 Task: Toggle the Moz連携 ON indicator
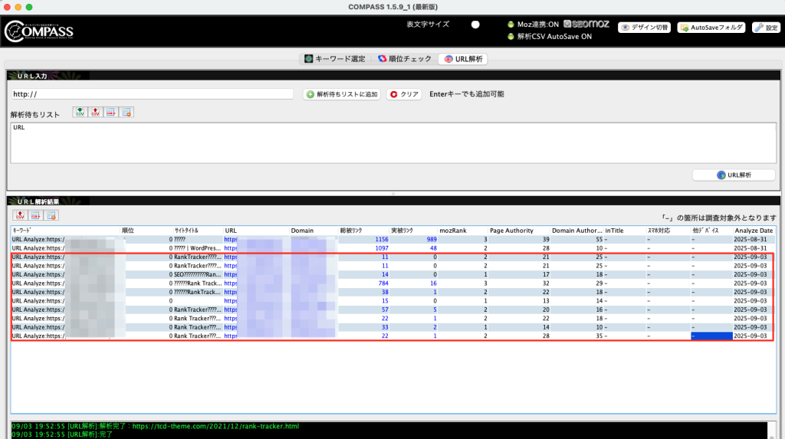pyautogui.click(x=511, y=25)
